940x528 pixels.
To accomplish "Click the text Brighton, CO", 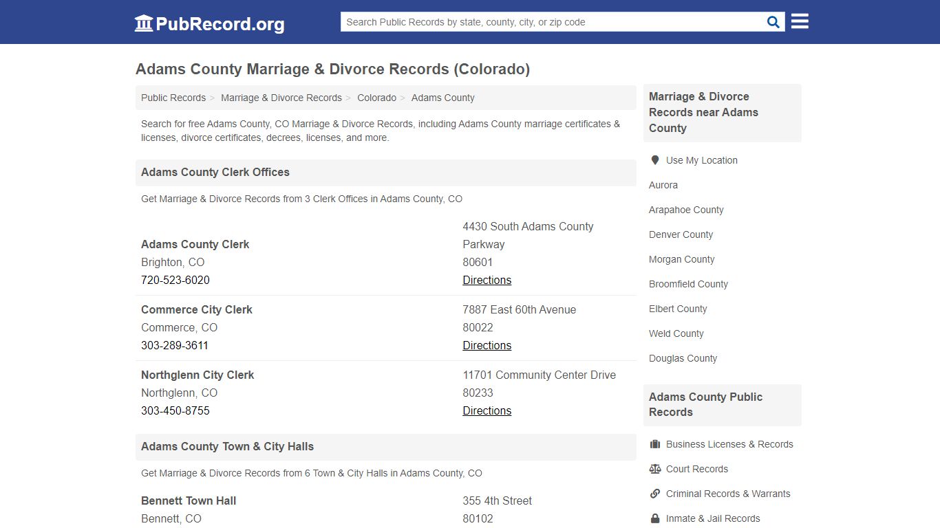I will pos(173,262).
